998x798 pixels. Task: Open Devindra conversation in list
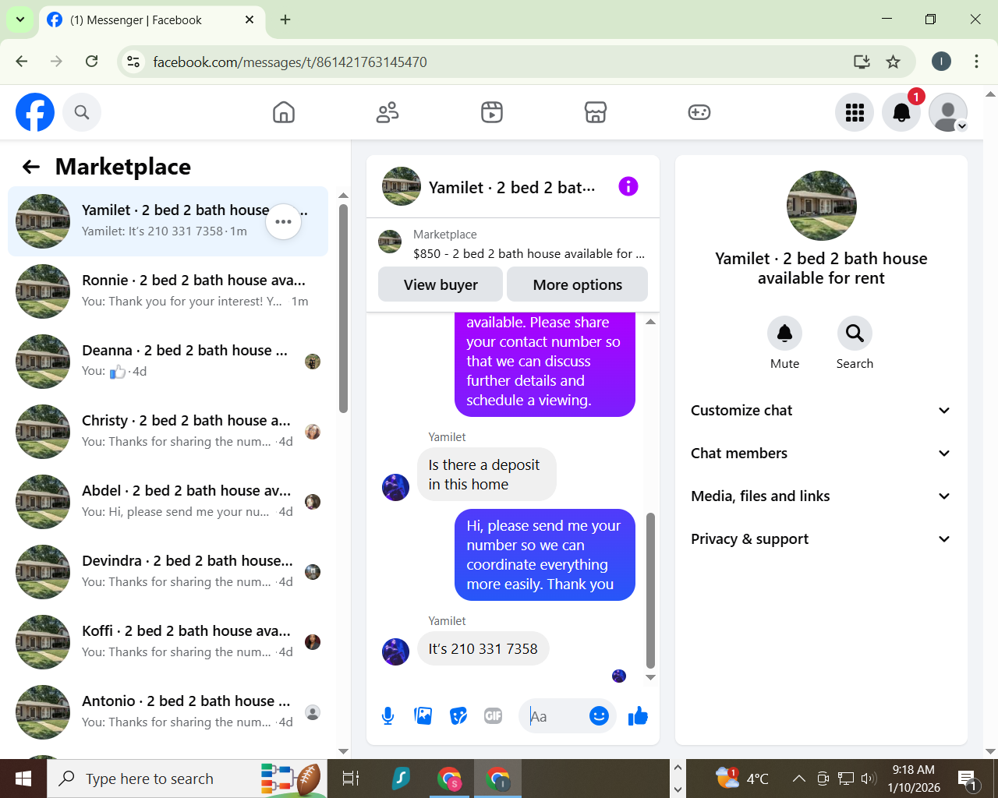168,572
